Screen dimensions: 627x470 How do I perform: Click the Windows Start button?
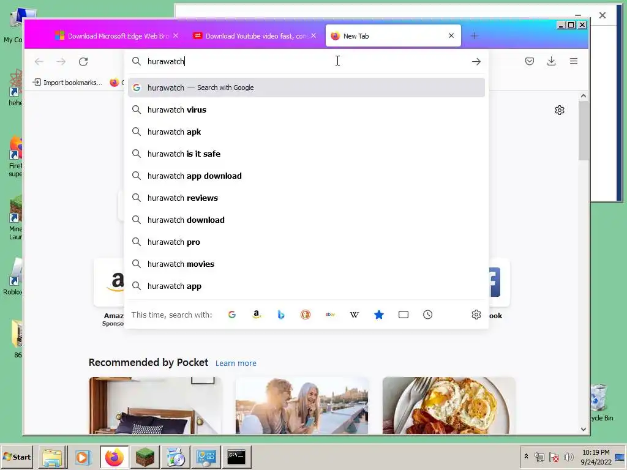[x=17, y=457]
